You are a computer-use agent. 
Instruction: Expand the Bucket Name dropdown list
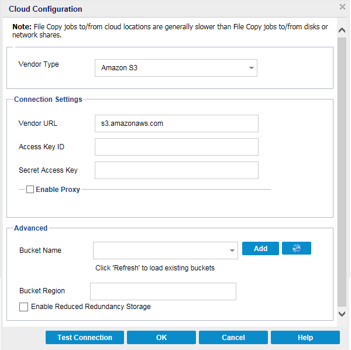coord(232,251)
